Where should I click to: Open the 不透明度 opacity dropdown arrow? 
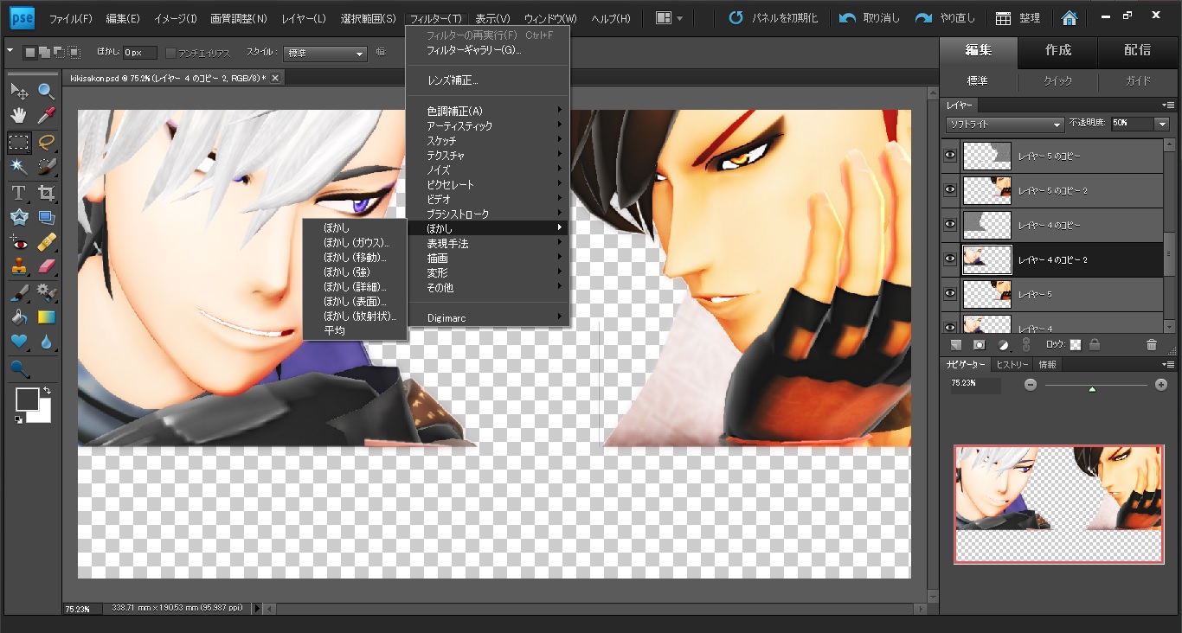point(1163,125)
